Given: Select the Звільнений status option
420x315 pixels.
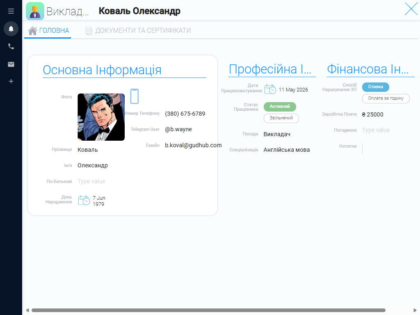Looking at the screenshot, I should 281,118.
